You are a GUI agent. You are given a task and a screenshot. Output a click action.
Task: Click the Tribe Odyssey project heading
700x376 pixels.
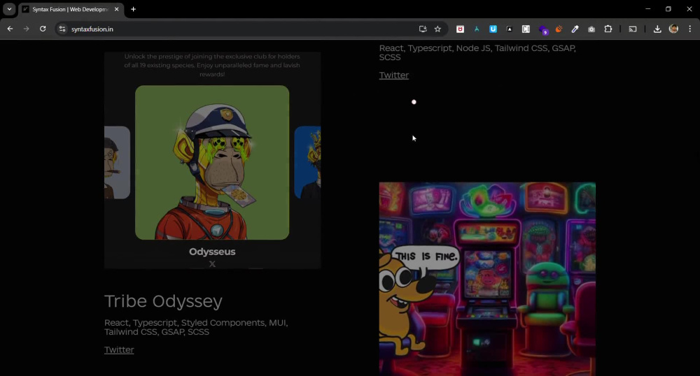click(x=163, y=301)
